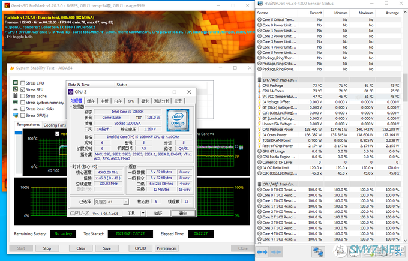Click the Clear button in AIDA64
Image resolution: width=408 pixels, height=261 pixels.
(x=81, y=248)
